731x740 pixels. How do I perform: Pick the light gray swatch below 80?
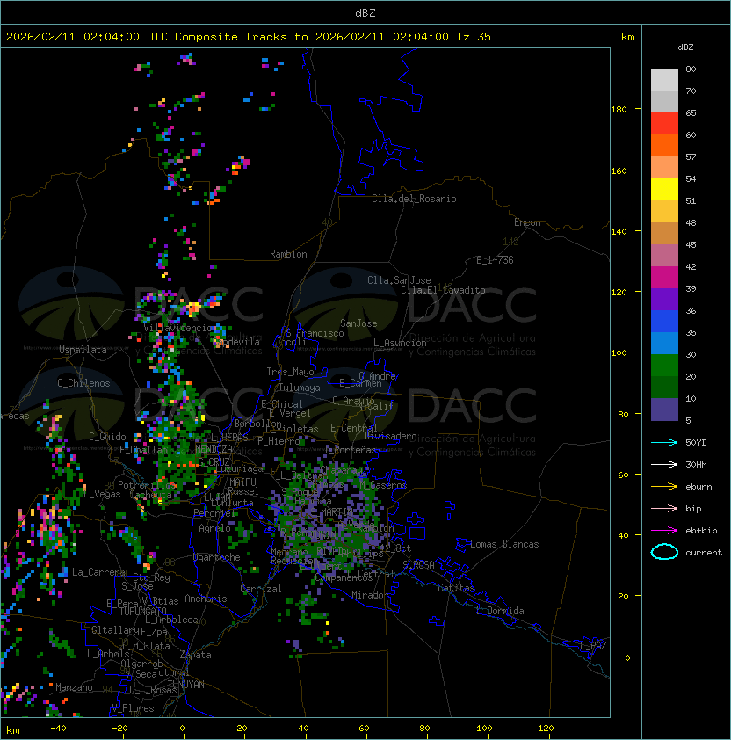[x=664, y=79]
